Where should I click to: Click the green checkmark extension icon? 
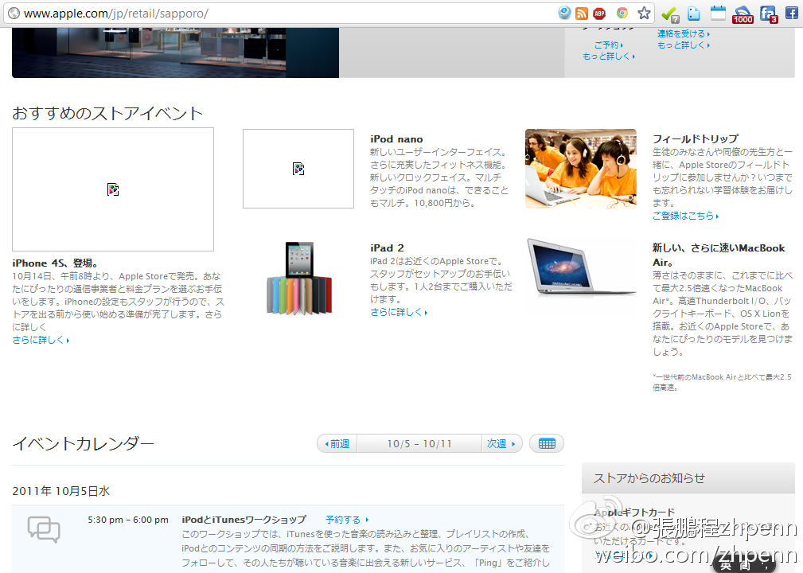[670, 14]
